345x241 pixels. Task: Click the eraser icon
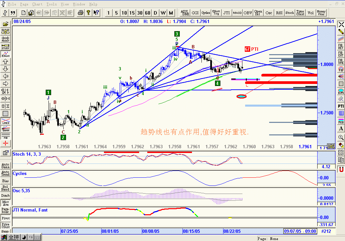pyautogui.click(x=341, y=145)
